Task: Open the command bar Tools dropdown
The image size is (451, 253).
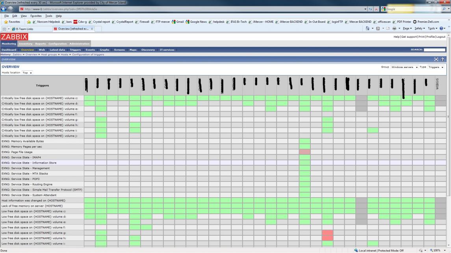Action: [432, 28]
